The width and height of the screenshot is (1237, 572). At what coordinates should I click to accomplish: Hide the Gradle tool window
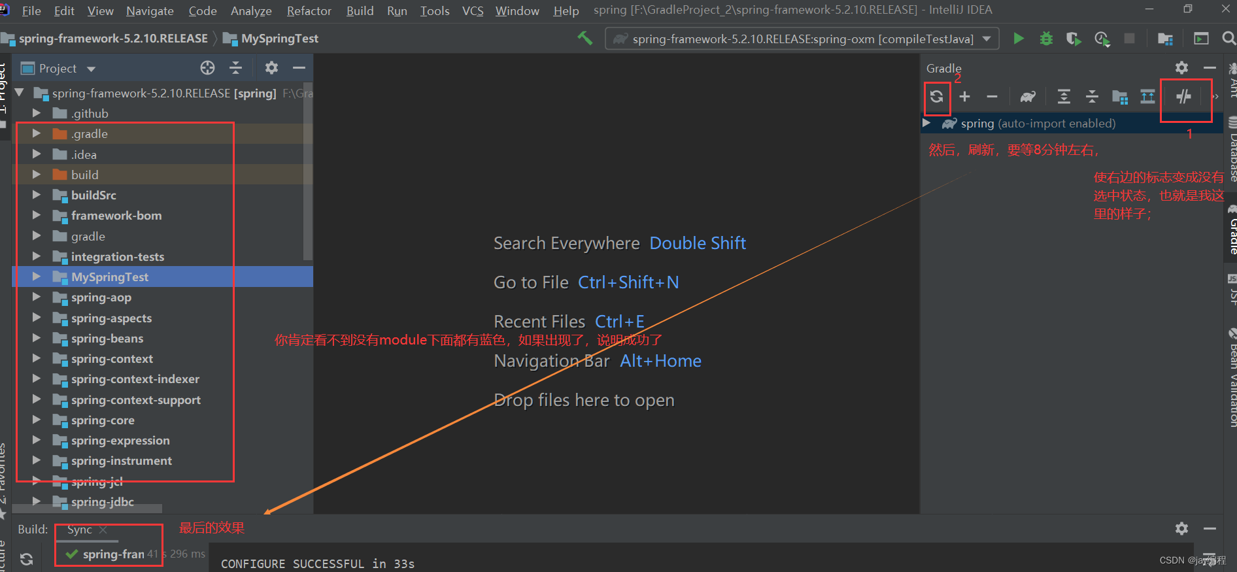coord(1210,68)
